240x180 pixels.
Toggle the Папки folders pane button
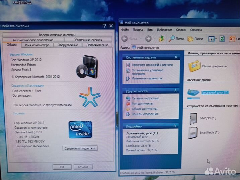tap(195, 39)
